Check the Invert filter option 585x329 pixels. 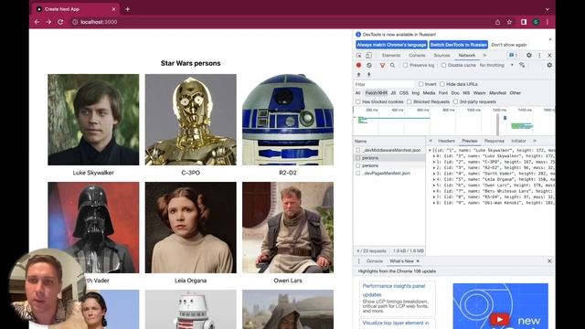(420, 84)
